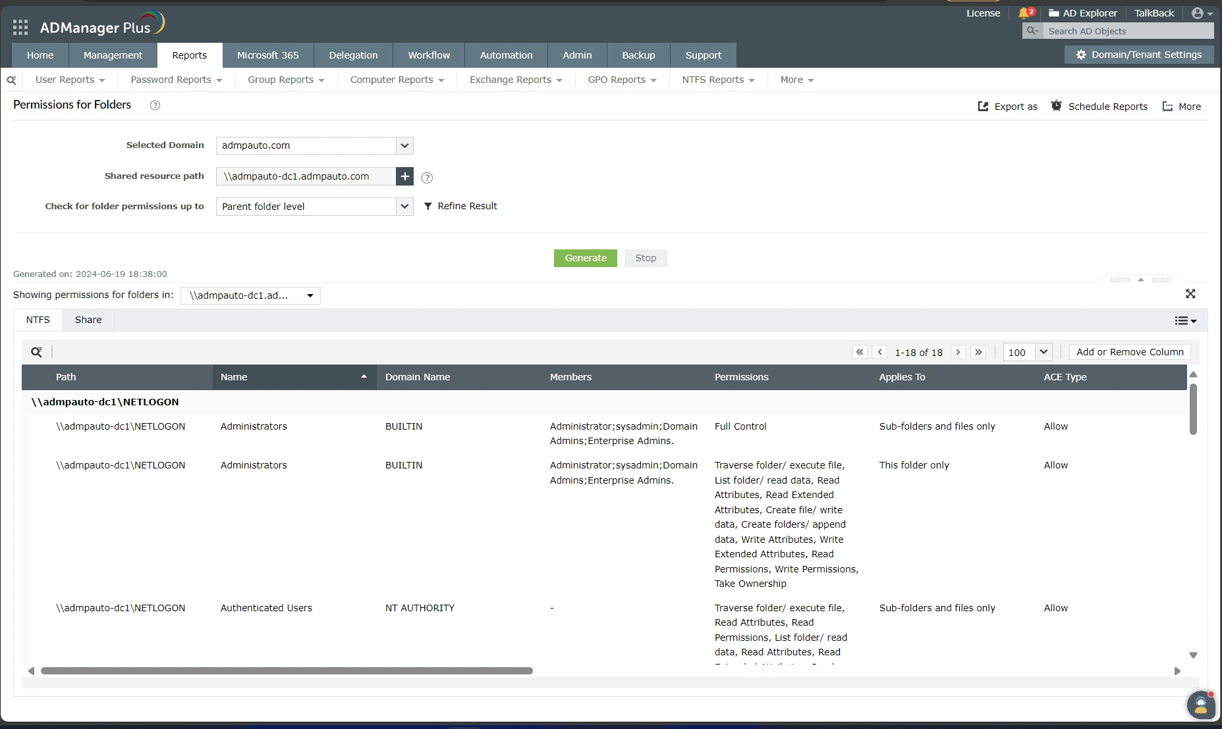Screen dimensions: 1222x729
Task: Change page size from 100 dropdown
Action: click(1043, 352)
